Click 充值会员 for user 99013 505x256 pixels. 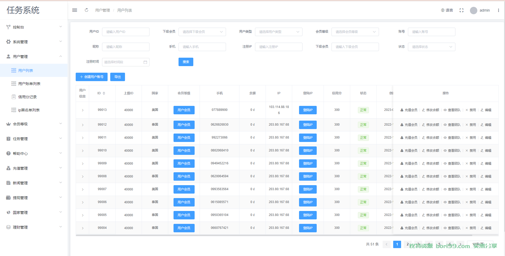[x=409, y=110]
